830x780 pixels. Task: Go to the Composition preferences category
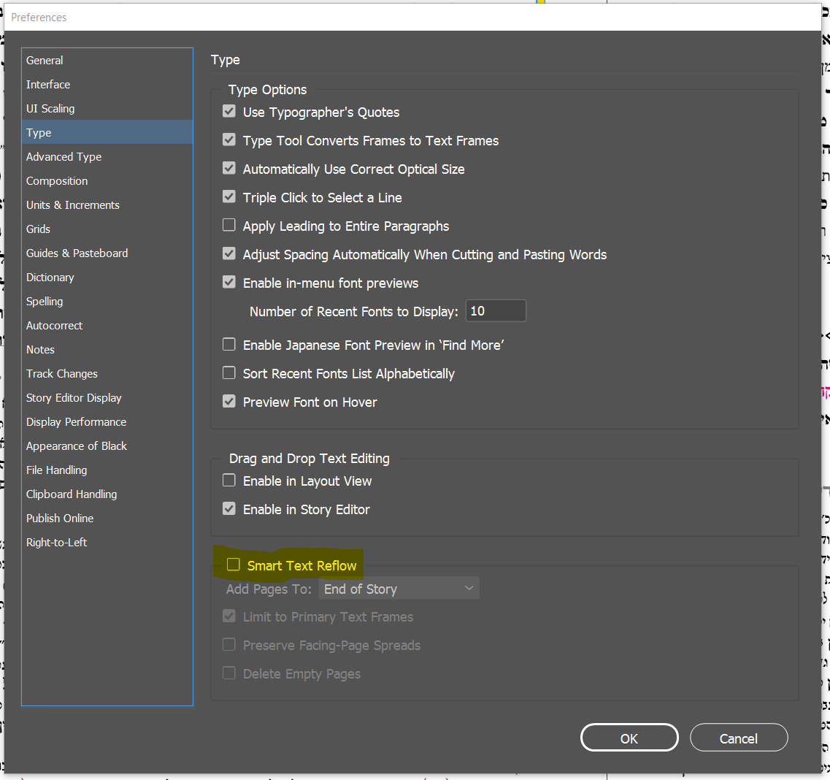tap(57, 181)
